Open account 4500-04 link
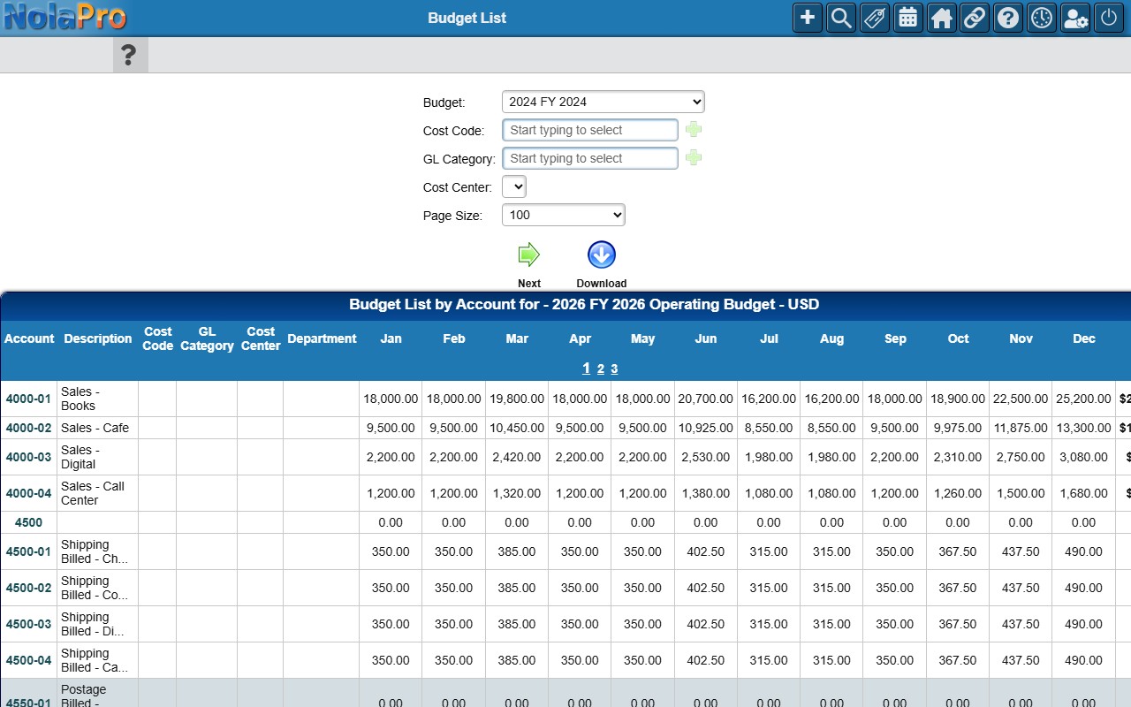 tap(28, 660)
